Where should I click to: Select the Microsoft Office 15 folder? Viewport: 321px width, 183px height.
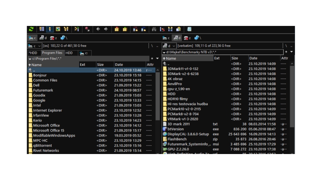91,130
